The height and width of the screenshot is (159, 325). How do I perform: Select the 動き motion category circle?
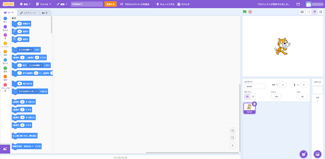coord(5,19)
